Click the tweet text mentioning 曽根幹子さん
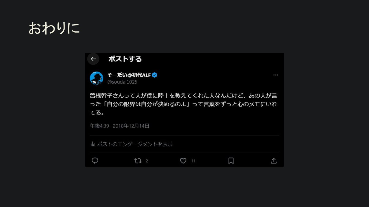369x207 pixels. point(183,104)
